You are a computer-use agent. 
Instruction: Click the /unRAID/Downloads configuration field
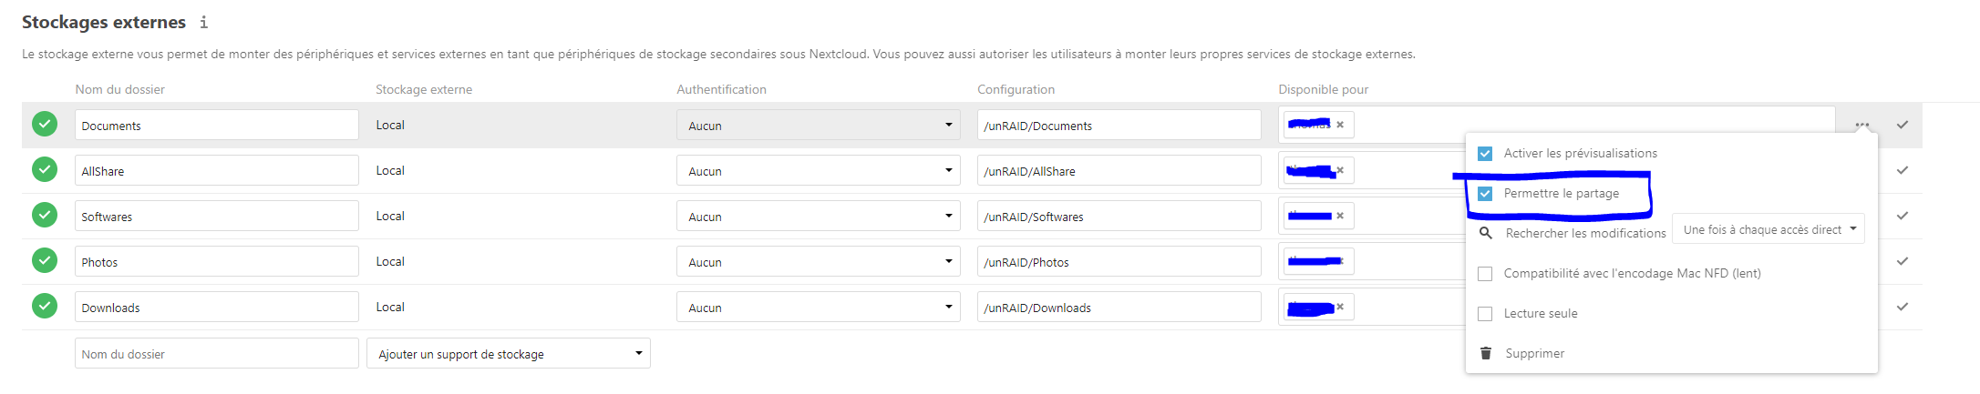click(1119, 308)
